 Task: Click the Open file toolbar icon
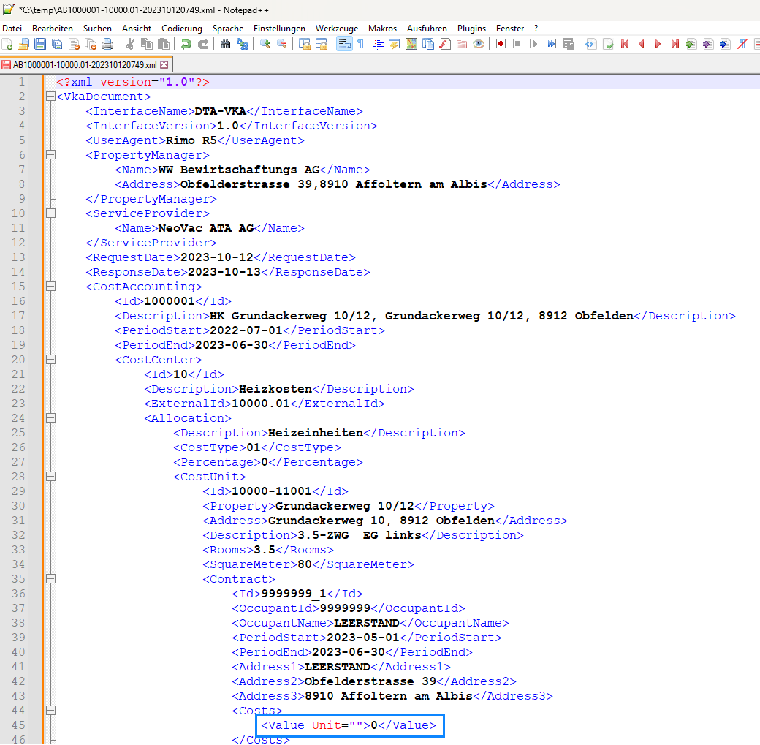[23, 45]
